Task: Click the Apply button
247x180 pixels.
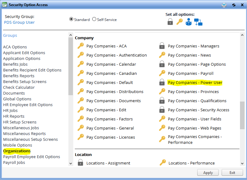Action: (208, 173)
